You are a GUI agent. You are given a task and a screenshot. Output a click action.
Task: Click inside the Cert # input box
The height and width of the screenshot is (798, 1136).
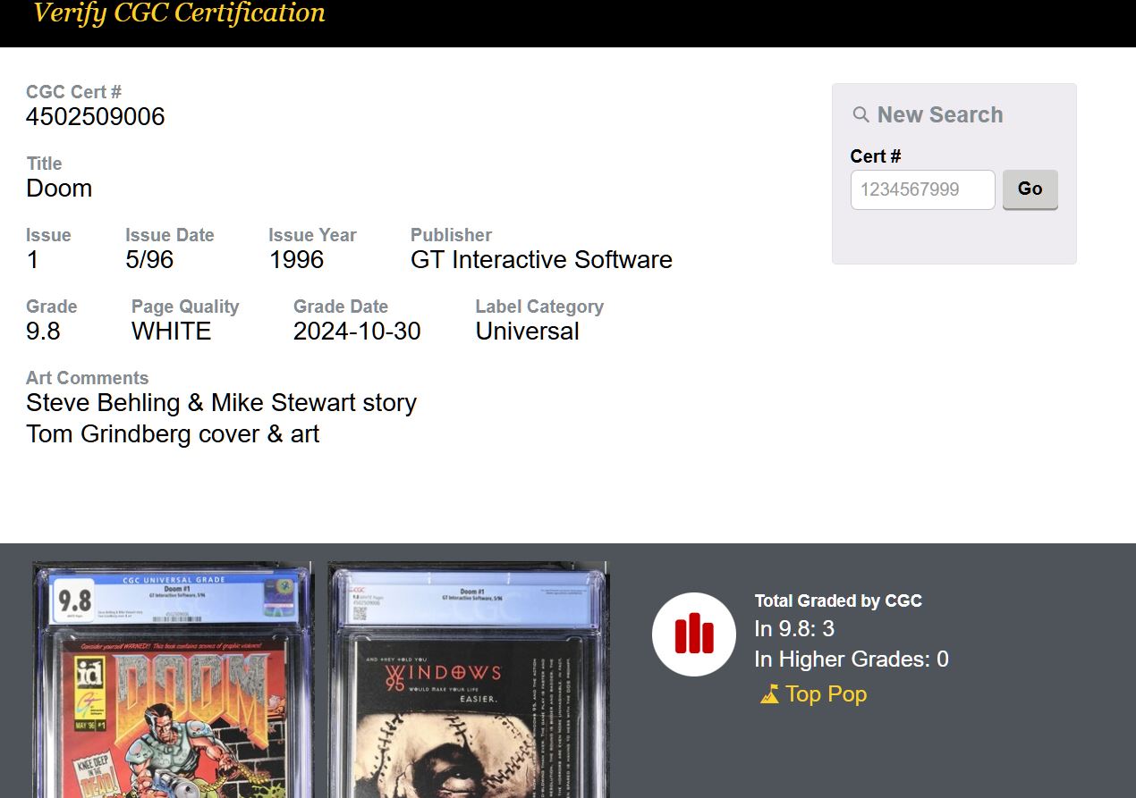[x=922, y=189]
